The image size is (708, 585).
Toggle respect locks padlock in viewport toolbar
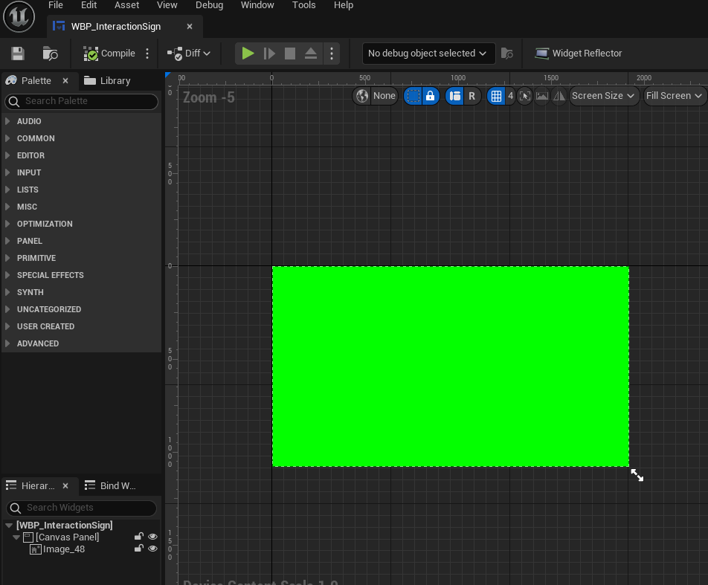pyautogui.click(x=430, y=96)
